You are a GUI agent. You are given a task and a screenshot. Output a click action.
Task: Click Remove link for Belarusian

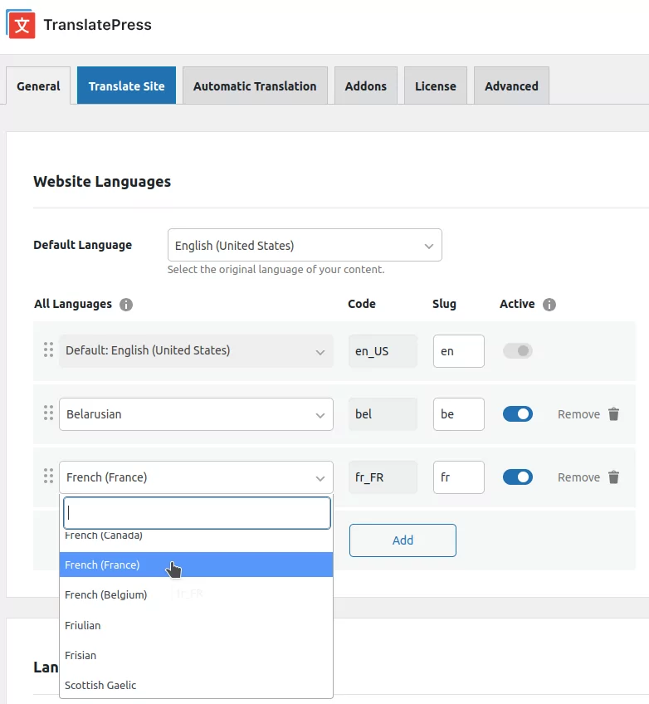[x=578, y=414]
